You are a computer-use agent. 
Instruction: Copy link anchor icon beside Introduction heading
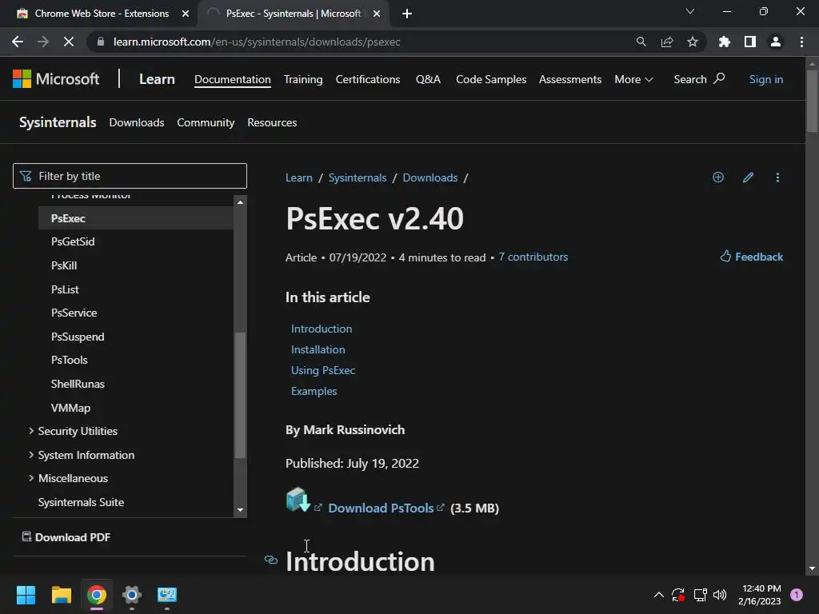pyautogui.click(x=270, y=560)
